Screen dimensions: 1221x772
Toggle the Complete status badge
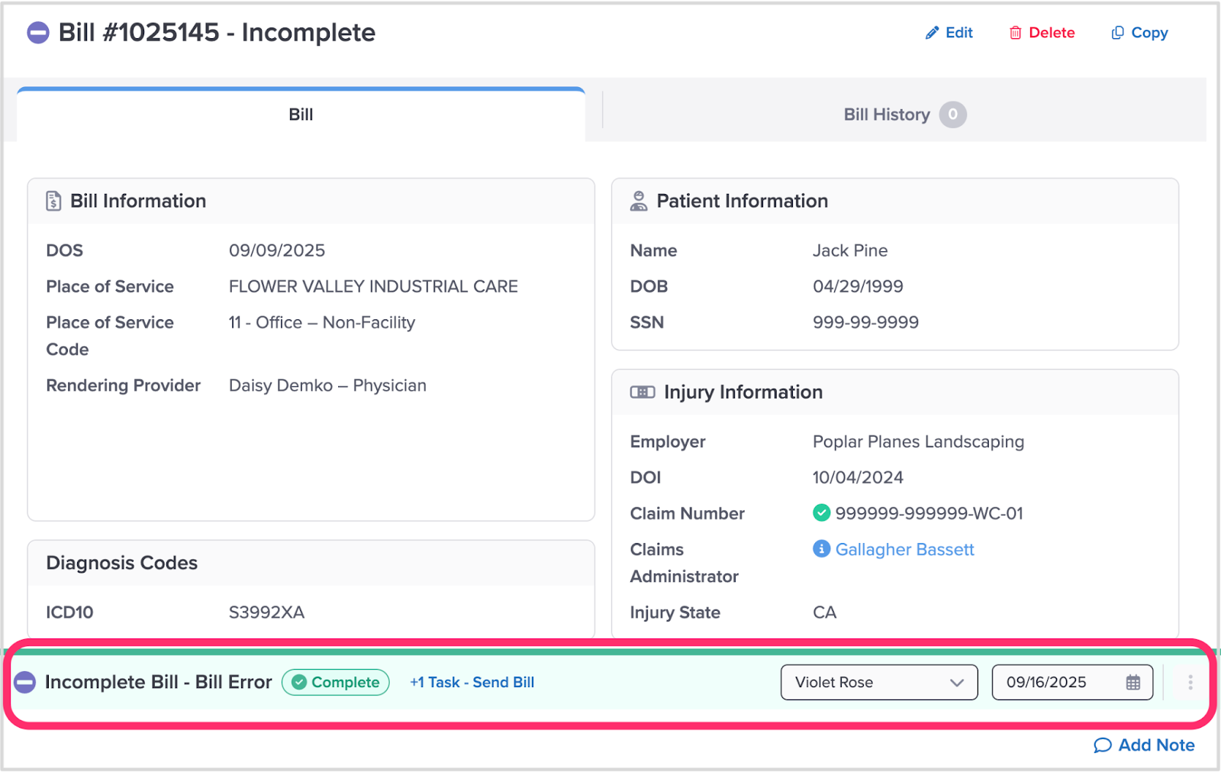click(x=336, y=683)
